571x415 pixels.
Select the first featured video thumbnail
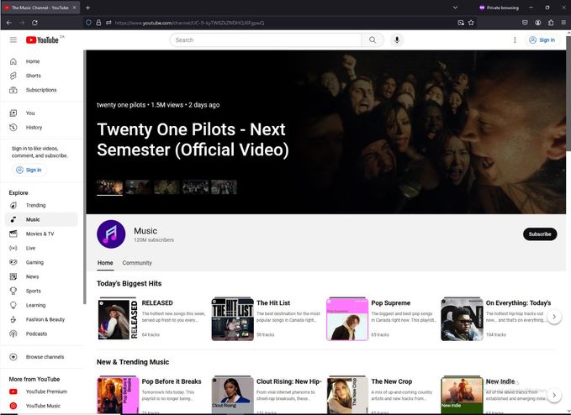click(x=109, y=187)
